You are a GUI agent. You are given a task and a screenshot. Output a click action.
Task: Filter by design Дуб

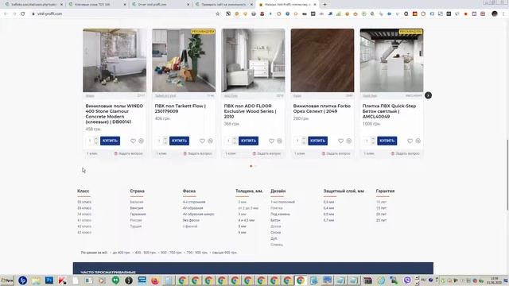point(274,238)
